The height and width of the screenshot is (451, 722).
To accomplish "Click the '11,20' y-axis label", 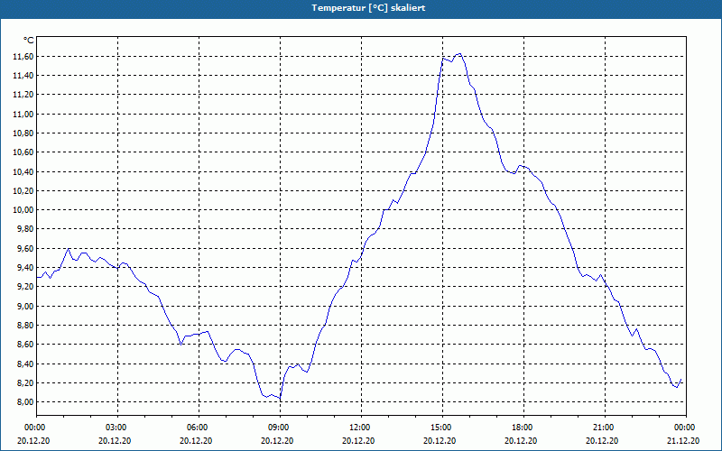I will pyautogui.click(x=23, y=95).
